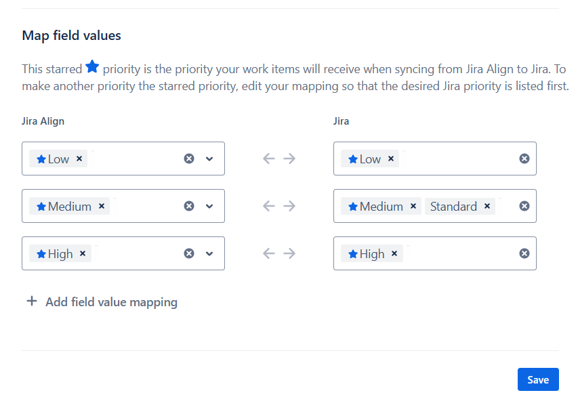The image size is (578, 397).
Task: Remove the Standard tag from Jira field
Action: pos(487,206)
